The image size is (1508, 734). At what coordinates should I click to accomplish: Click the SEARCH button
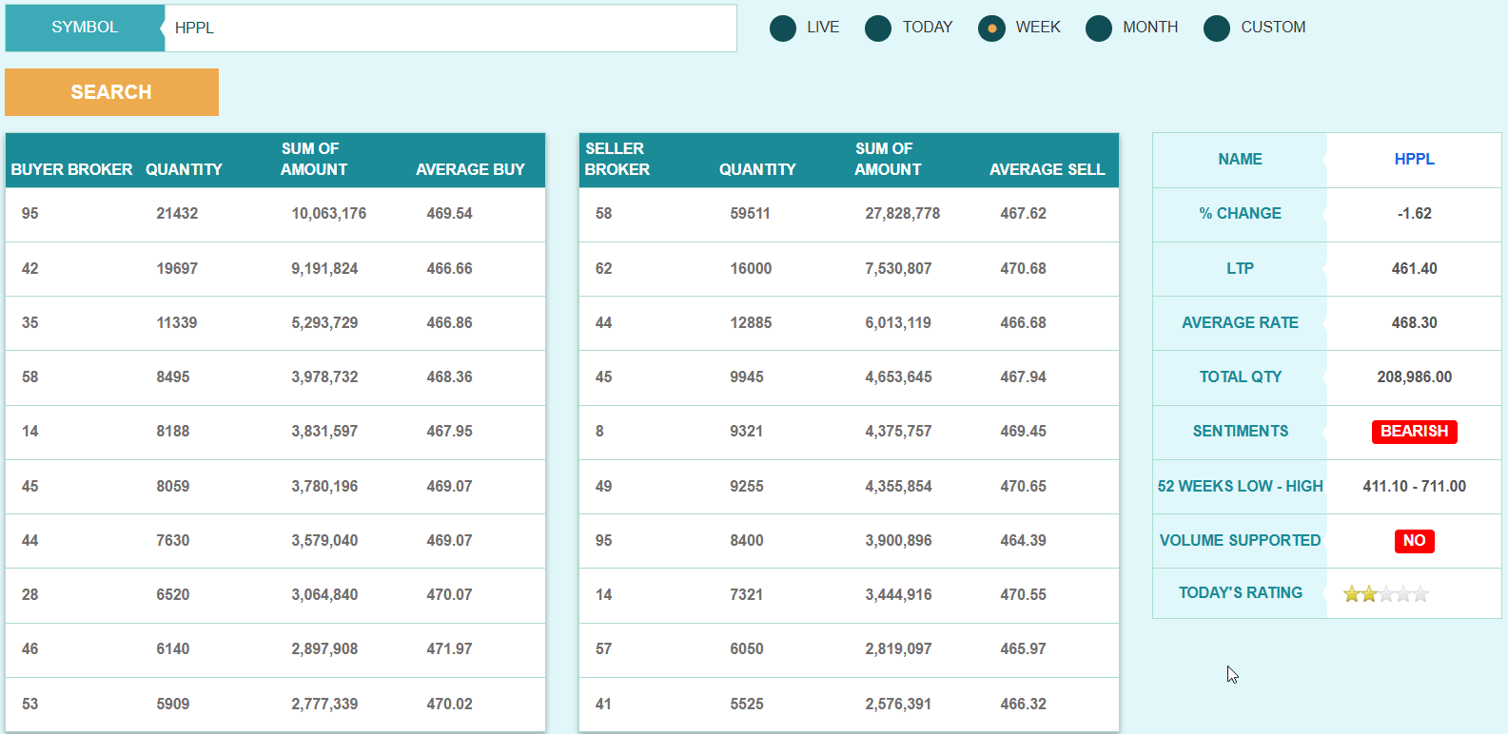pyautogui.click(x=111, y=92)
